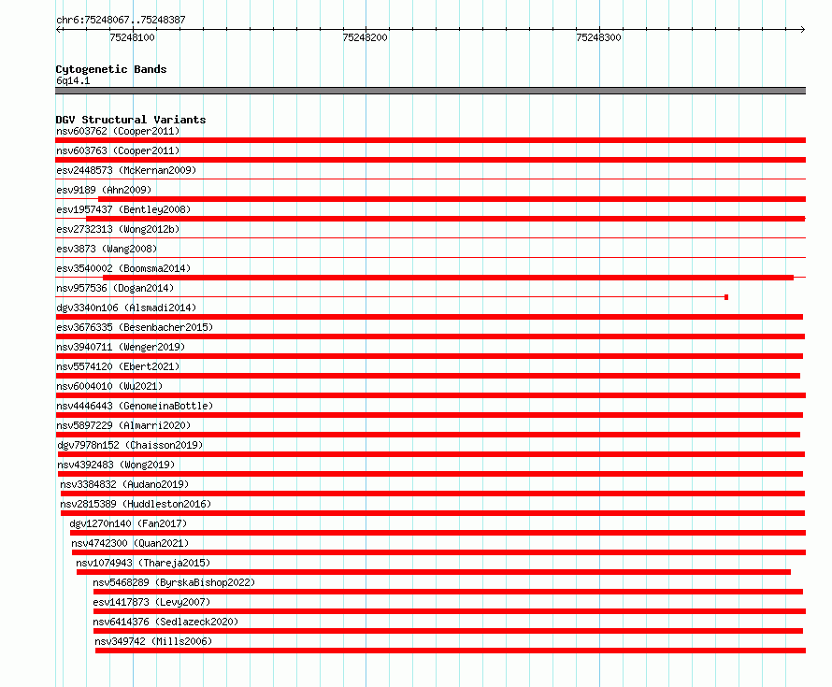Select the 6q14.1 band label
Screen dimensions: 832x687
coord(73,80)
